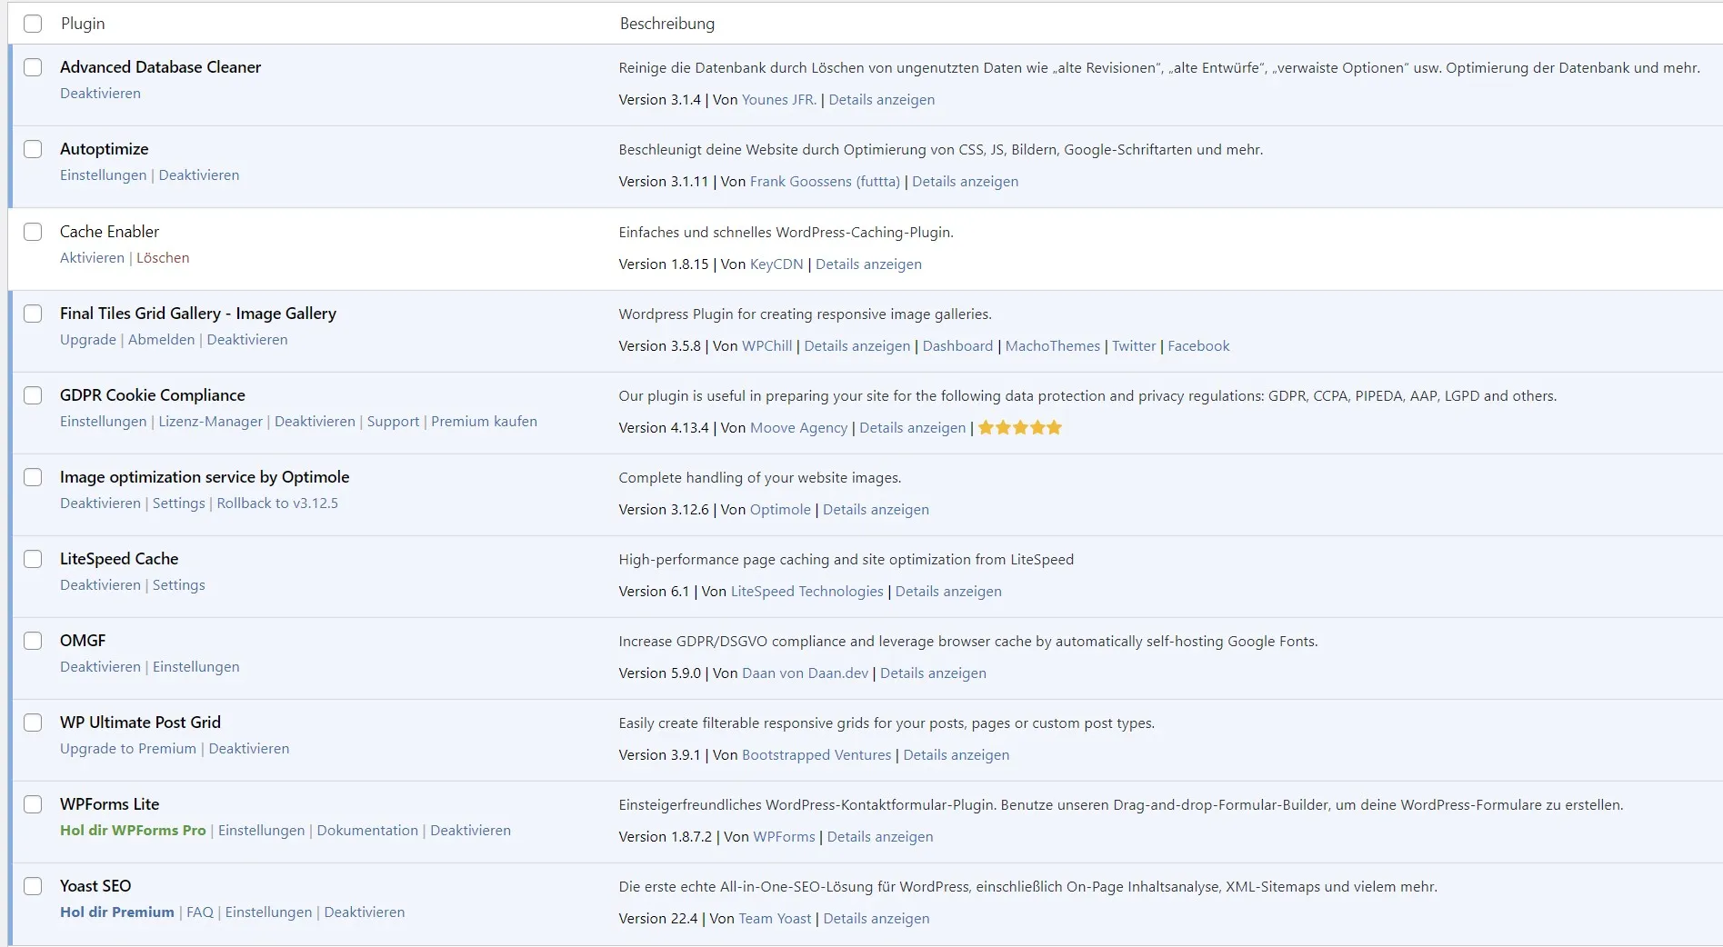The width and height of the screenshot is (1723, 947).
Task: Visit the Team Yoast author link
Action: pos(775,919)
